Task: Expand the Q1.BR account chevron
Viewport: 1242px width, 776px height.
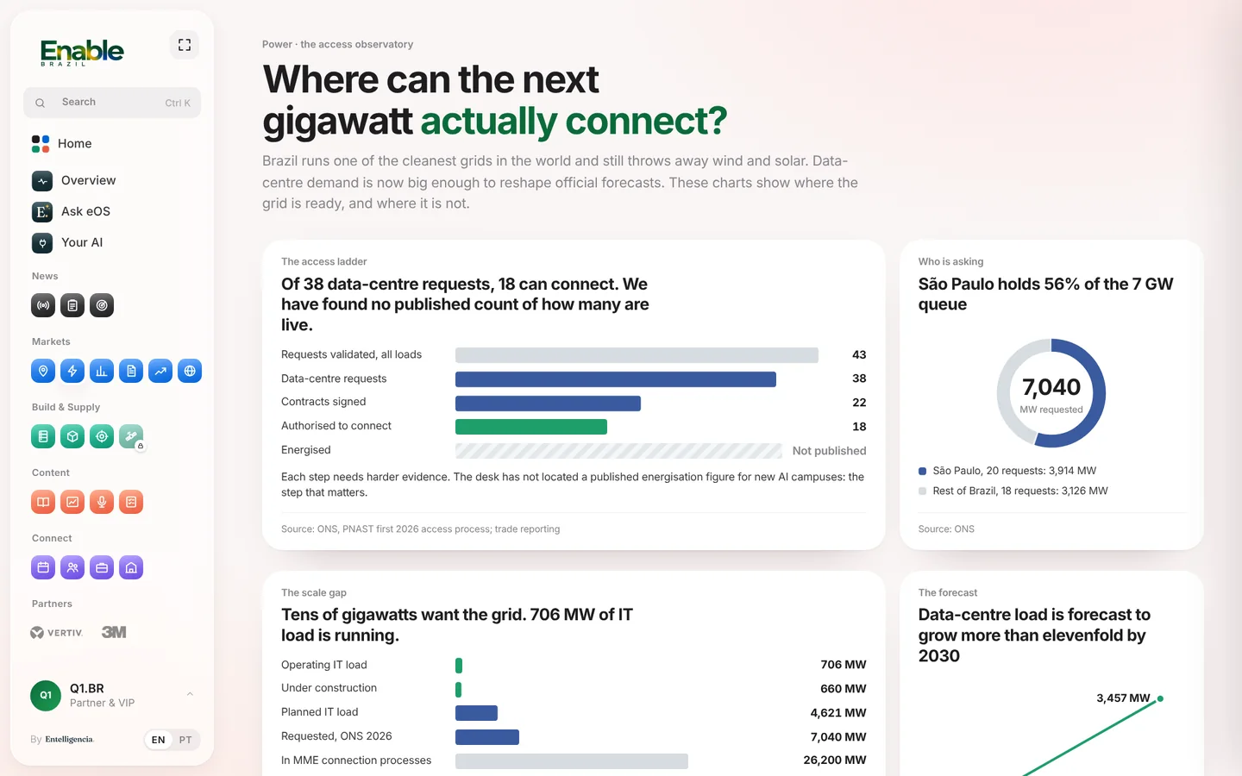Action: coord(190,694)
